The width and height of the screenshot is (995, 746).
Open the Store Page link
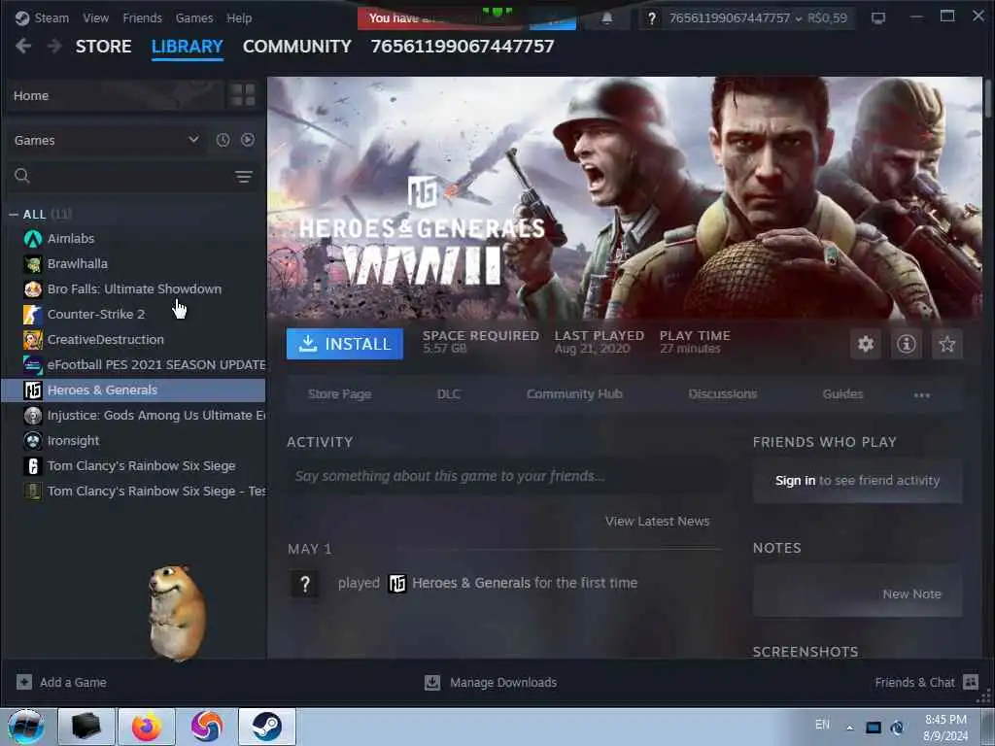pos(339,394)
